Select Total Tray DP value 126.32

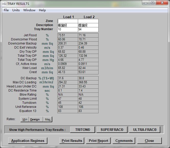tap(68, 56)
